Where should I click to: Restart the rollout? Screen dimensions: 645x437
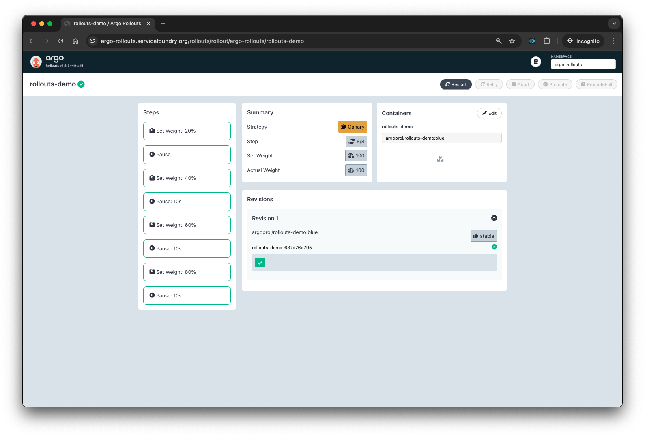click(456, 84)
